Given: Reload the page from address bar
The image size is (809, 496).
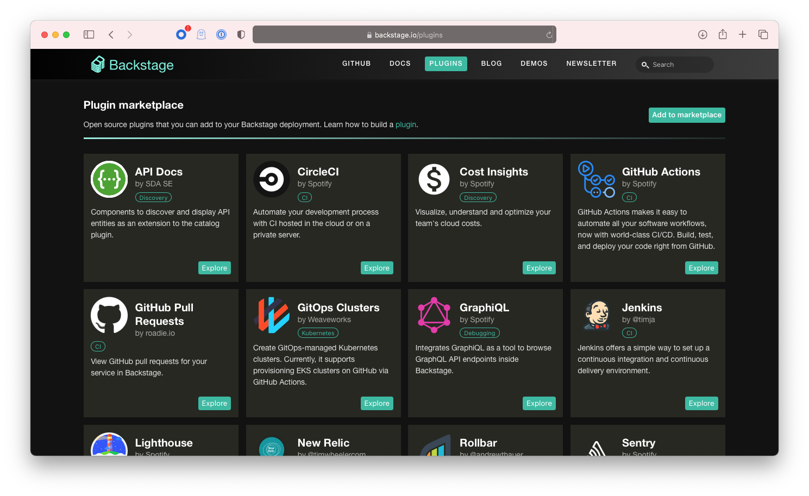Looking at the screenshot, I should 549,35.
